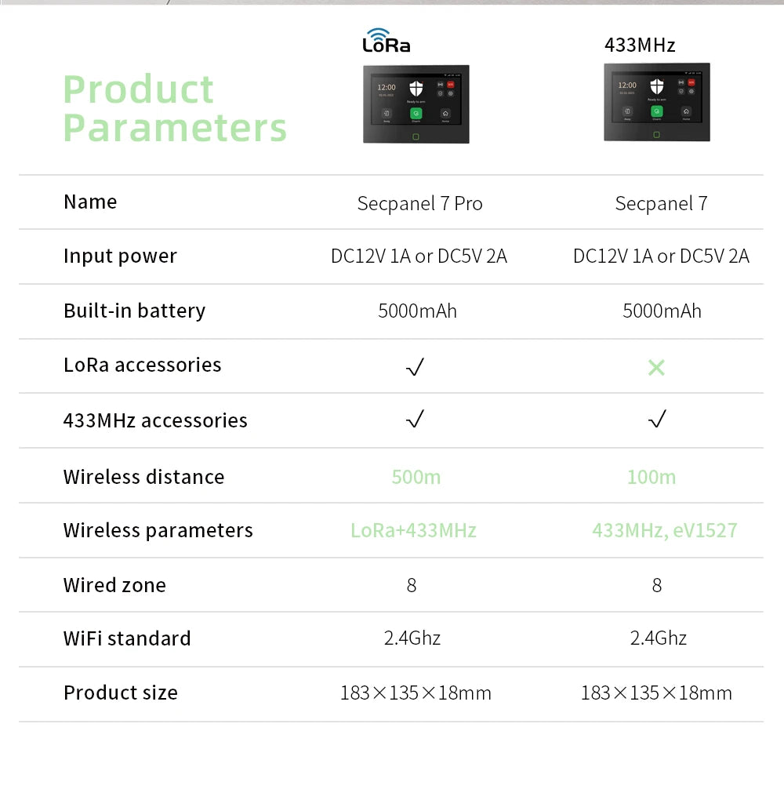Tap the Home icon on Secpanel 7 Pro screen
Image resolution: width=784 pixels, height=789 pixels.
click(445, 114)
